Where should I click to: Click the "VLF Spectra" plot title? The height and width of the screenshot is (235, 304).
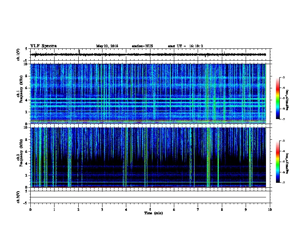click(x=43, y=46)
